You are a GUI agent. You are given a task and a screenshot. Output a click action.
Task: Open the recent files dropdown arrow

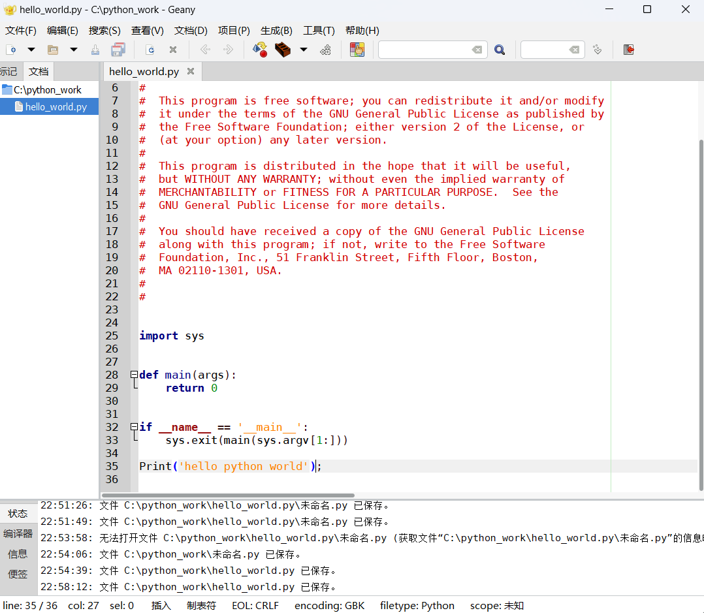(74, 50)
